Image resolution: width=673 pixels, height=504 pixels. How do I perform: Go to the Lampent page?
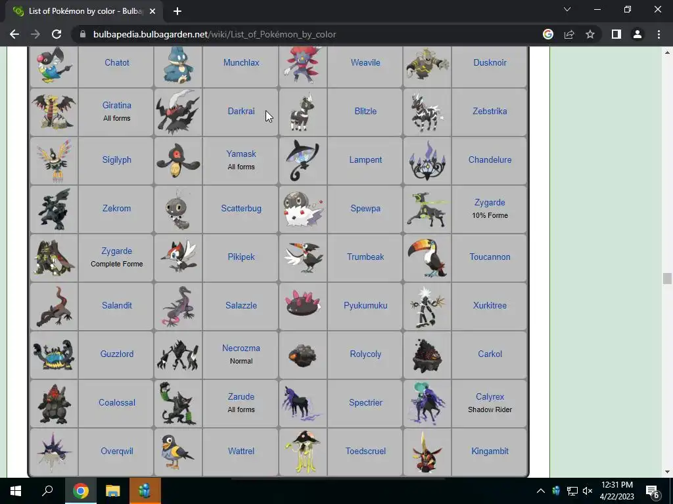click(365, 160)
